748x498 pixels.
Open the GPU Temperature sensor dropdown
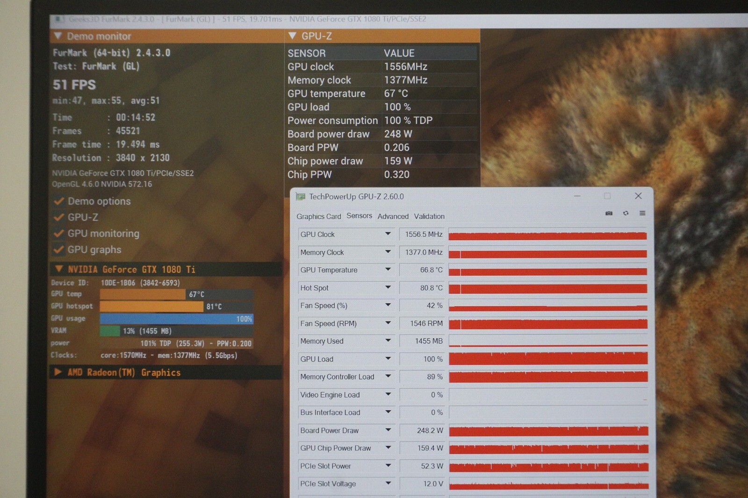pos(388,270)
